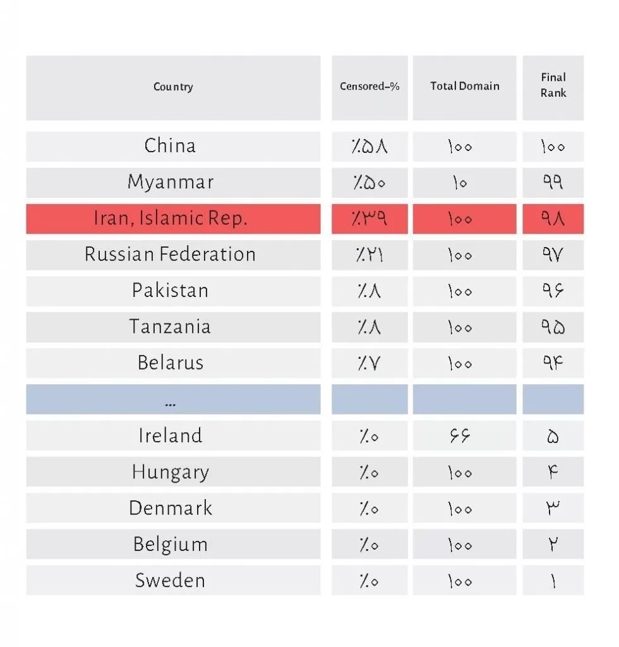Select the Ireland country cell
619x647 pixels.
pos(171,436)
